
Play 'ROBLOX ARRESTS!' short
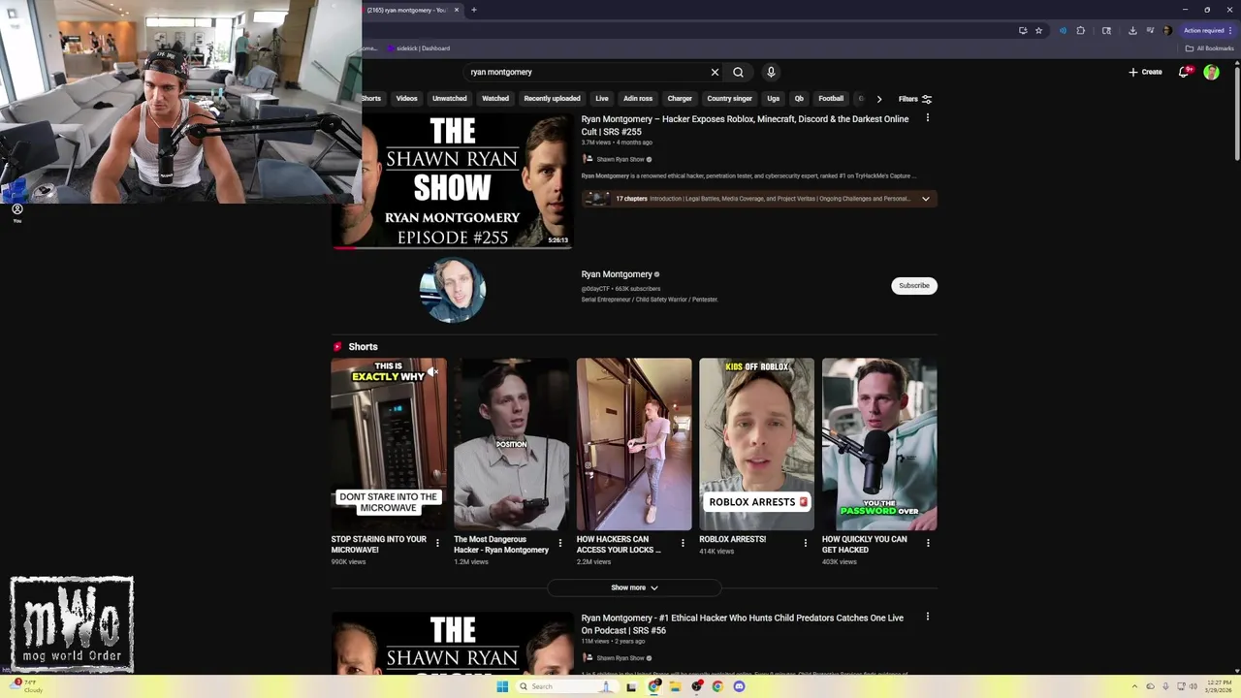click(x=756, y=444)
